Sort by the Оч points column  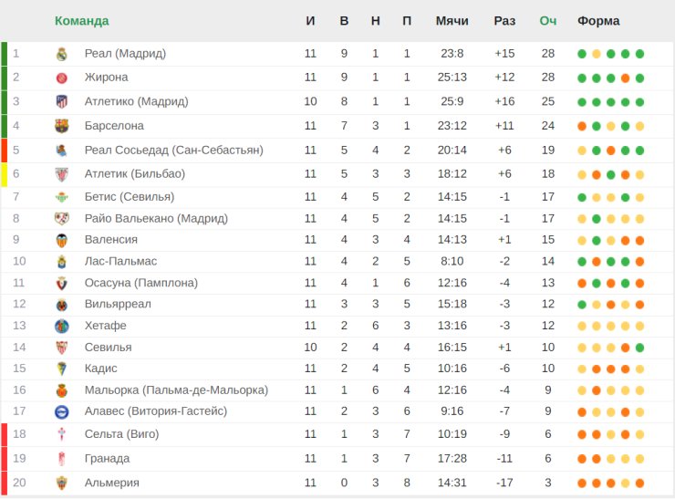(x=548, y=21)
